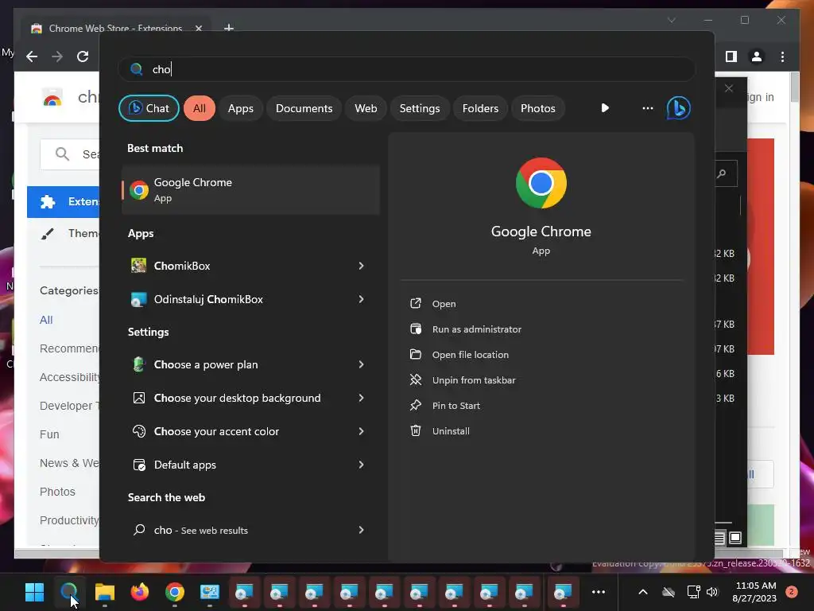814x611 pixels.
Task: Expand cho web results arrow
Action: point(362,530)
